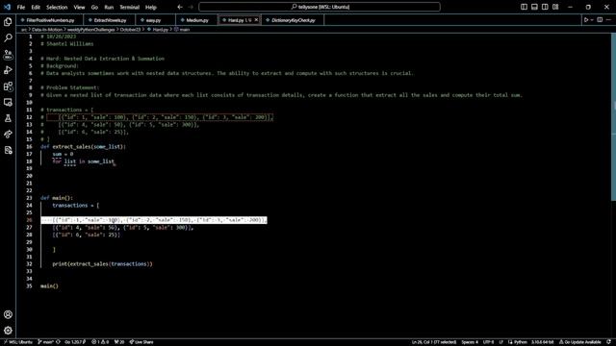Image resolution: width=616 pixels, height=346 pixels.
Task: Open the Run menu
Action: [109, 7]
